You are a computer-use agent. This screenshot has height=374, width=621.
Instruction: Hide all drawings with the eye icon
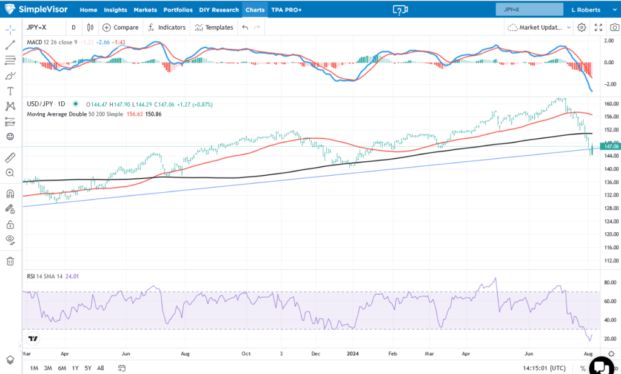(x=10, y=240)
